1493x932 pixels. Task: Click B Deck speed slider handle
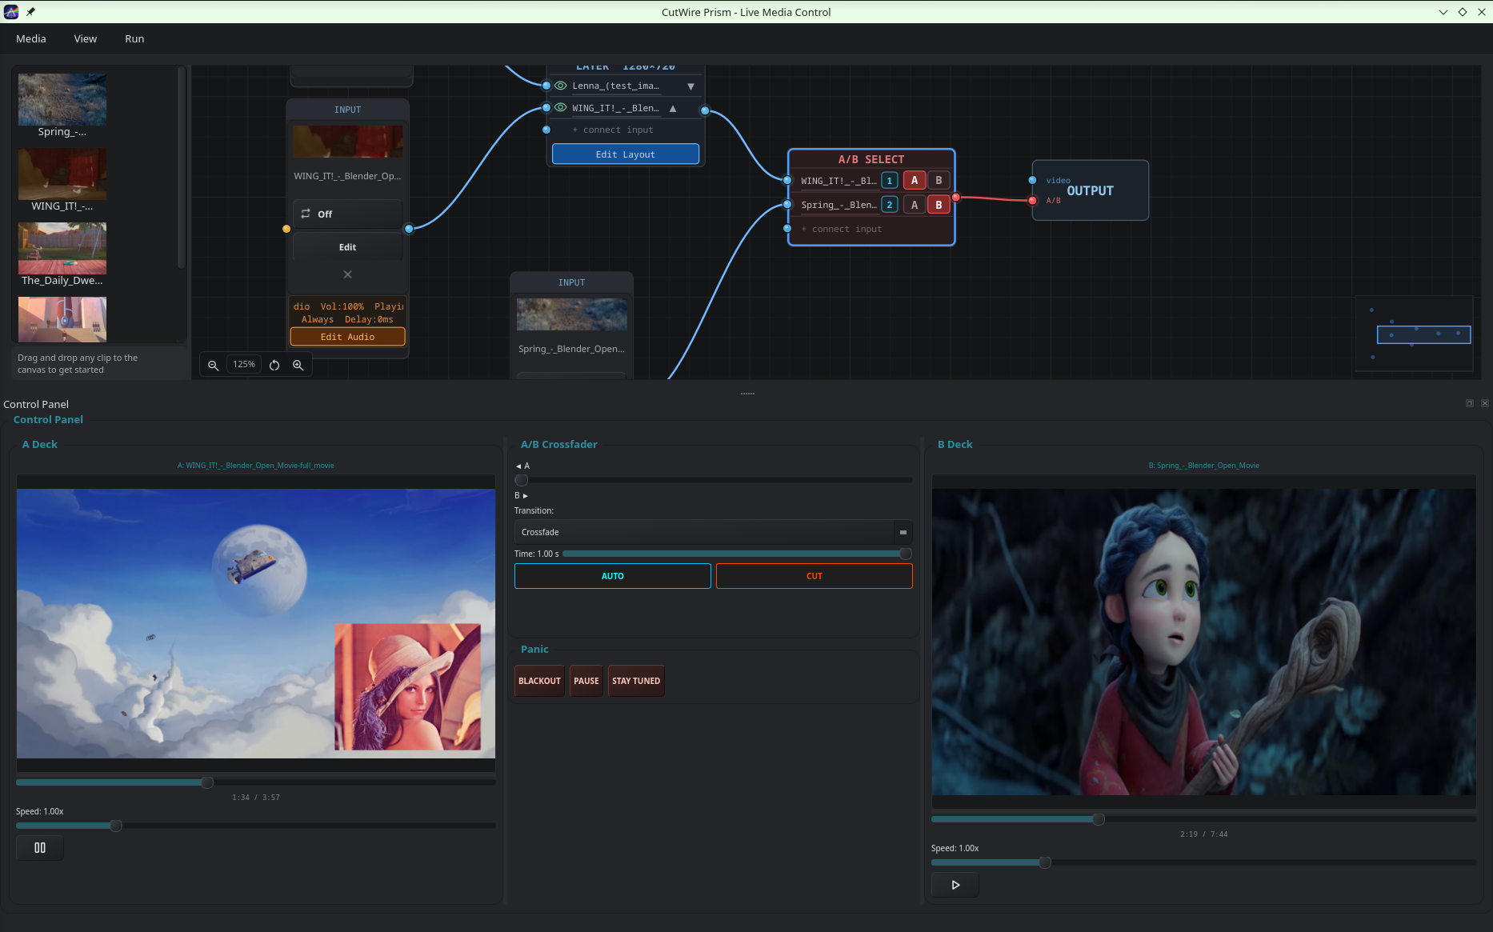coord(1045,862)
